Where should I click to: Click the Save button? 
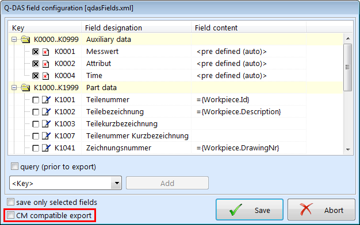pyautogui.click(x=250, y=210)
